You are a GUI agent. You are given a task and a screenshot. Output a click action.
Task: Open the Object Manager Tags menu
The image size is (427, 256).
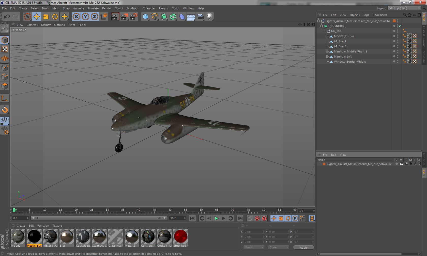(366, 15)
